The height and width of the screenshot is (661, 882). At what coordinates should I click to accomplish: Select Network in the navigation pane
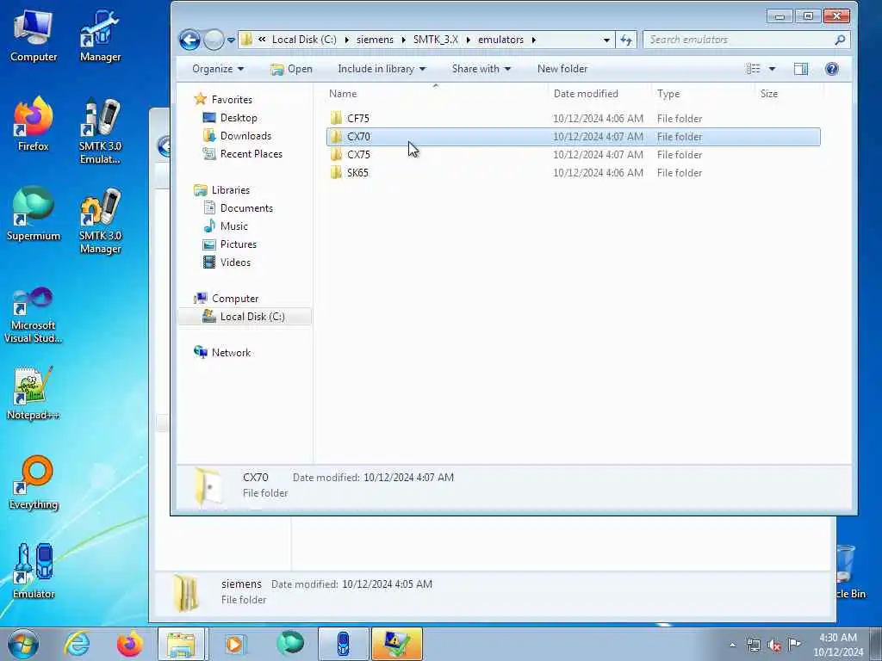(x=231, y=352)
